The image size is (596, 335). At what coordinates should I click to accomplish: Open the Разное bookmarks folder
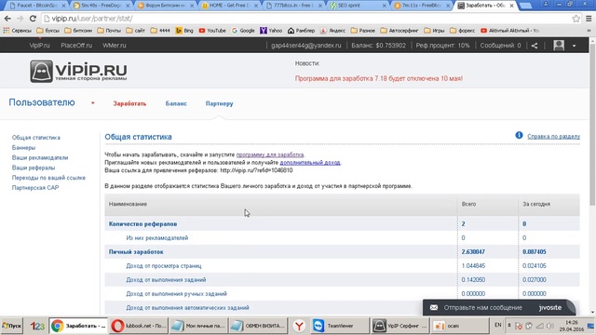coord(362,31)
